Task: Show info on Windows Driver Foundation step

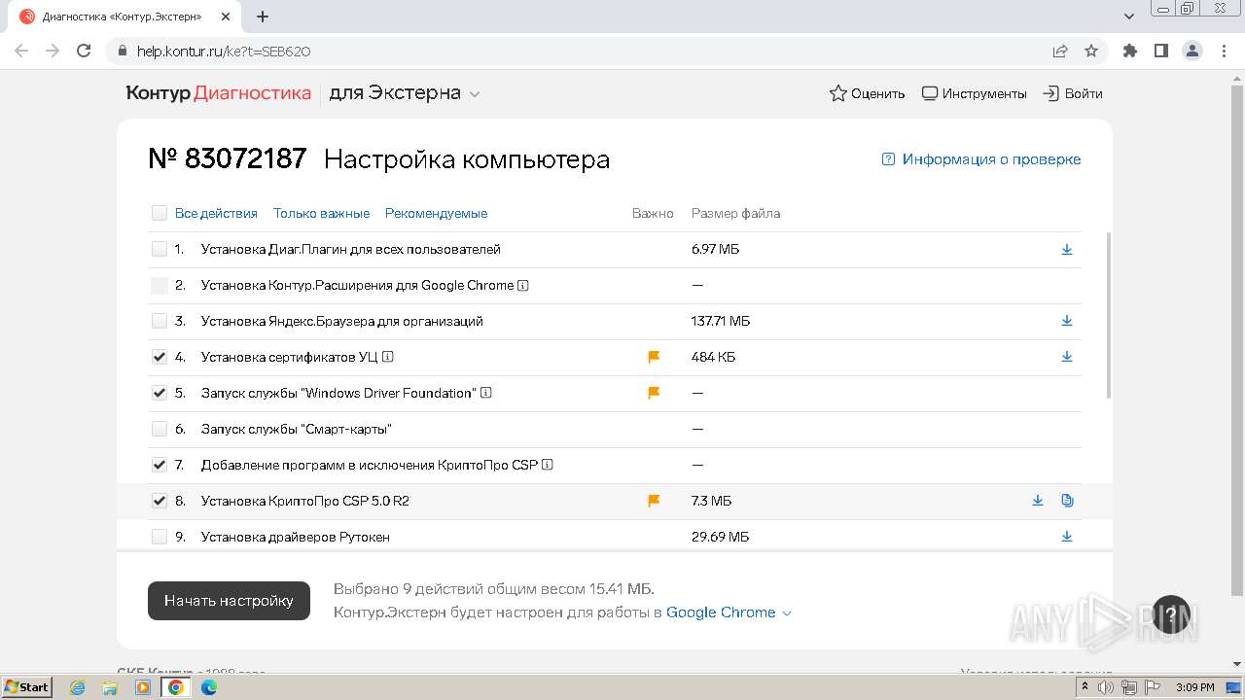Action: click(x=486, y=393)
